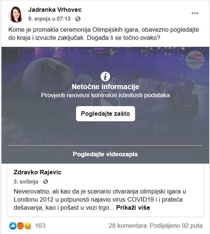Image resolution: width=210 pixels, height=234 pixels.
Task: Click the info icon above Netočne informacije
Action: pyautogui.click(x=105, y=77)
